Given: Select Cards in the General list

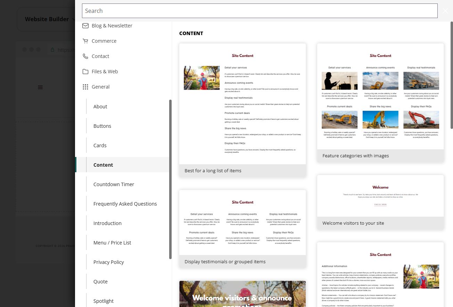Looking at the screenshot, I should pyautogui.click(x=100, y=146).
